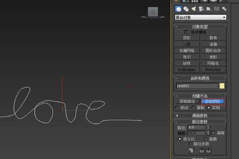Open the Display tab in command panel
The height and width of the screenshot is (159, 239).
[x=213, y=1]
